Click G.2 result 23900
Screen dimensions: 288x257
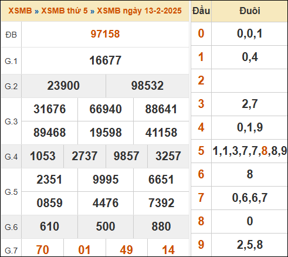(x=63, y=86)
